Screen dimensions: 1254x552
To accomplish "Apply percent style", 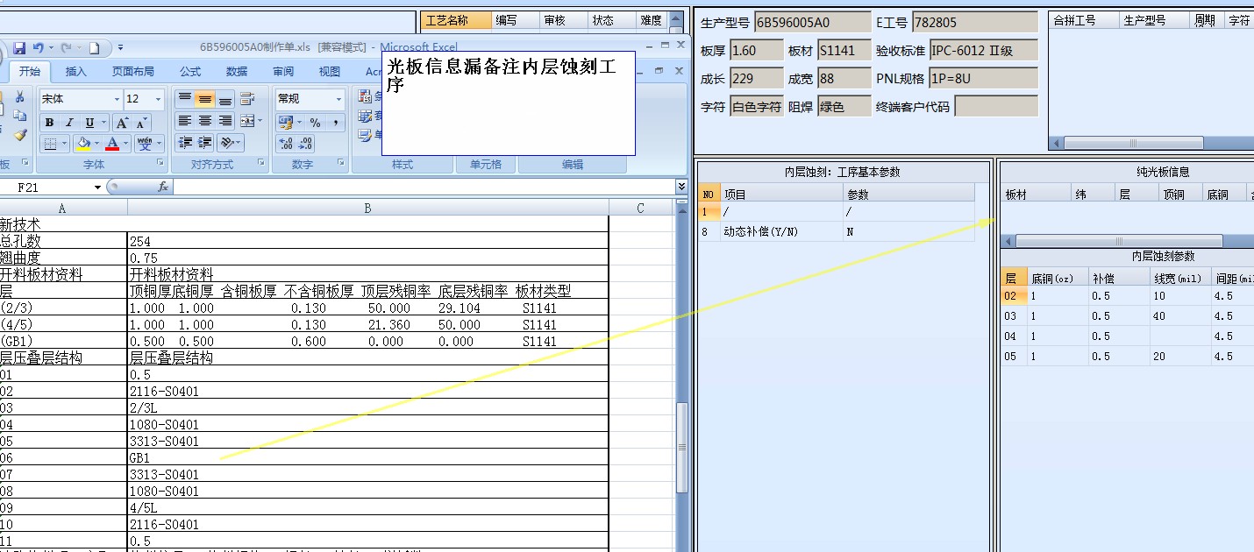I will coord(315,123).
